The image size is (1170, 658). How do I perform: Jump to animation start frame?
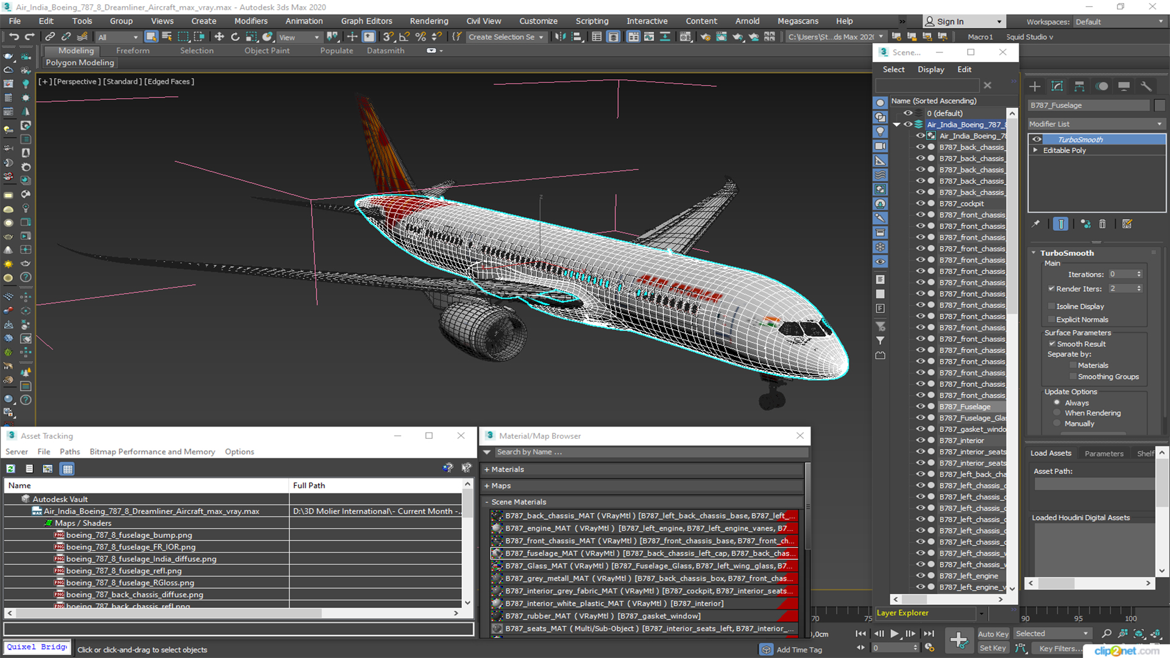860,634
